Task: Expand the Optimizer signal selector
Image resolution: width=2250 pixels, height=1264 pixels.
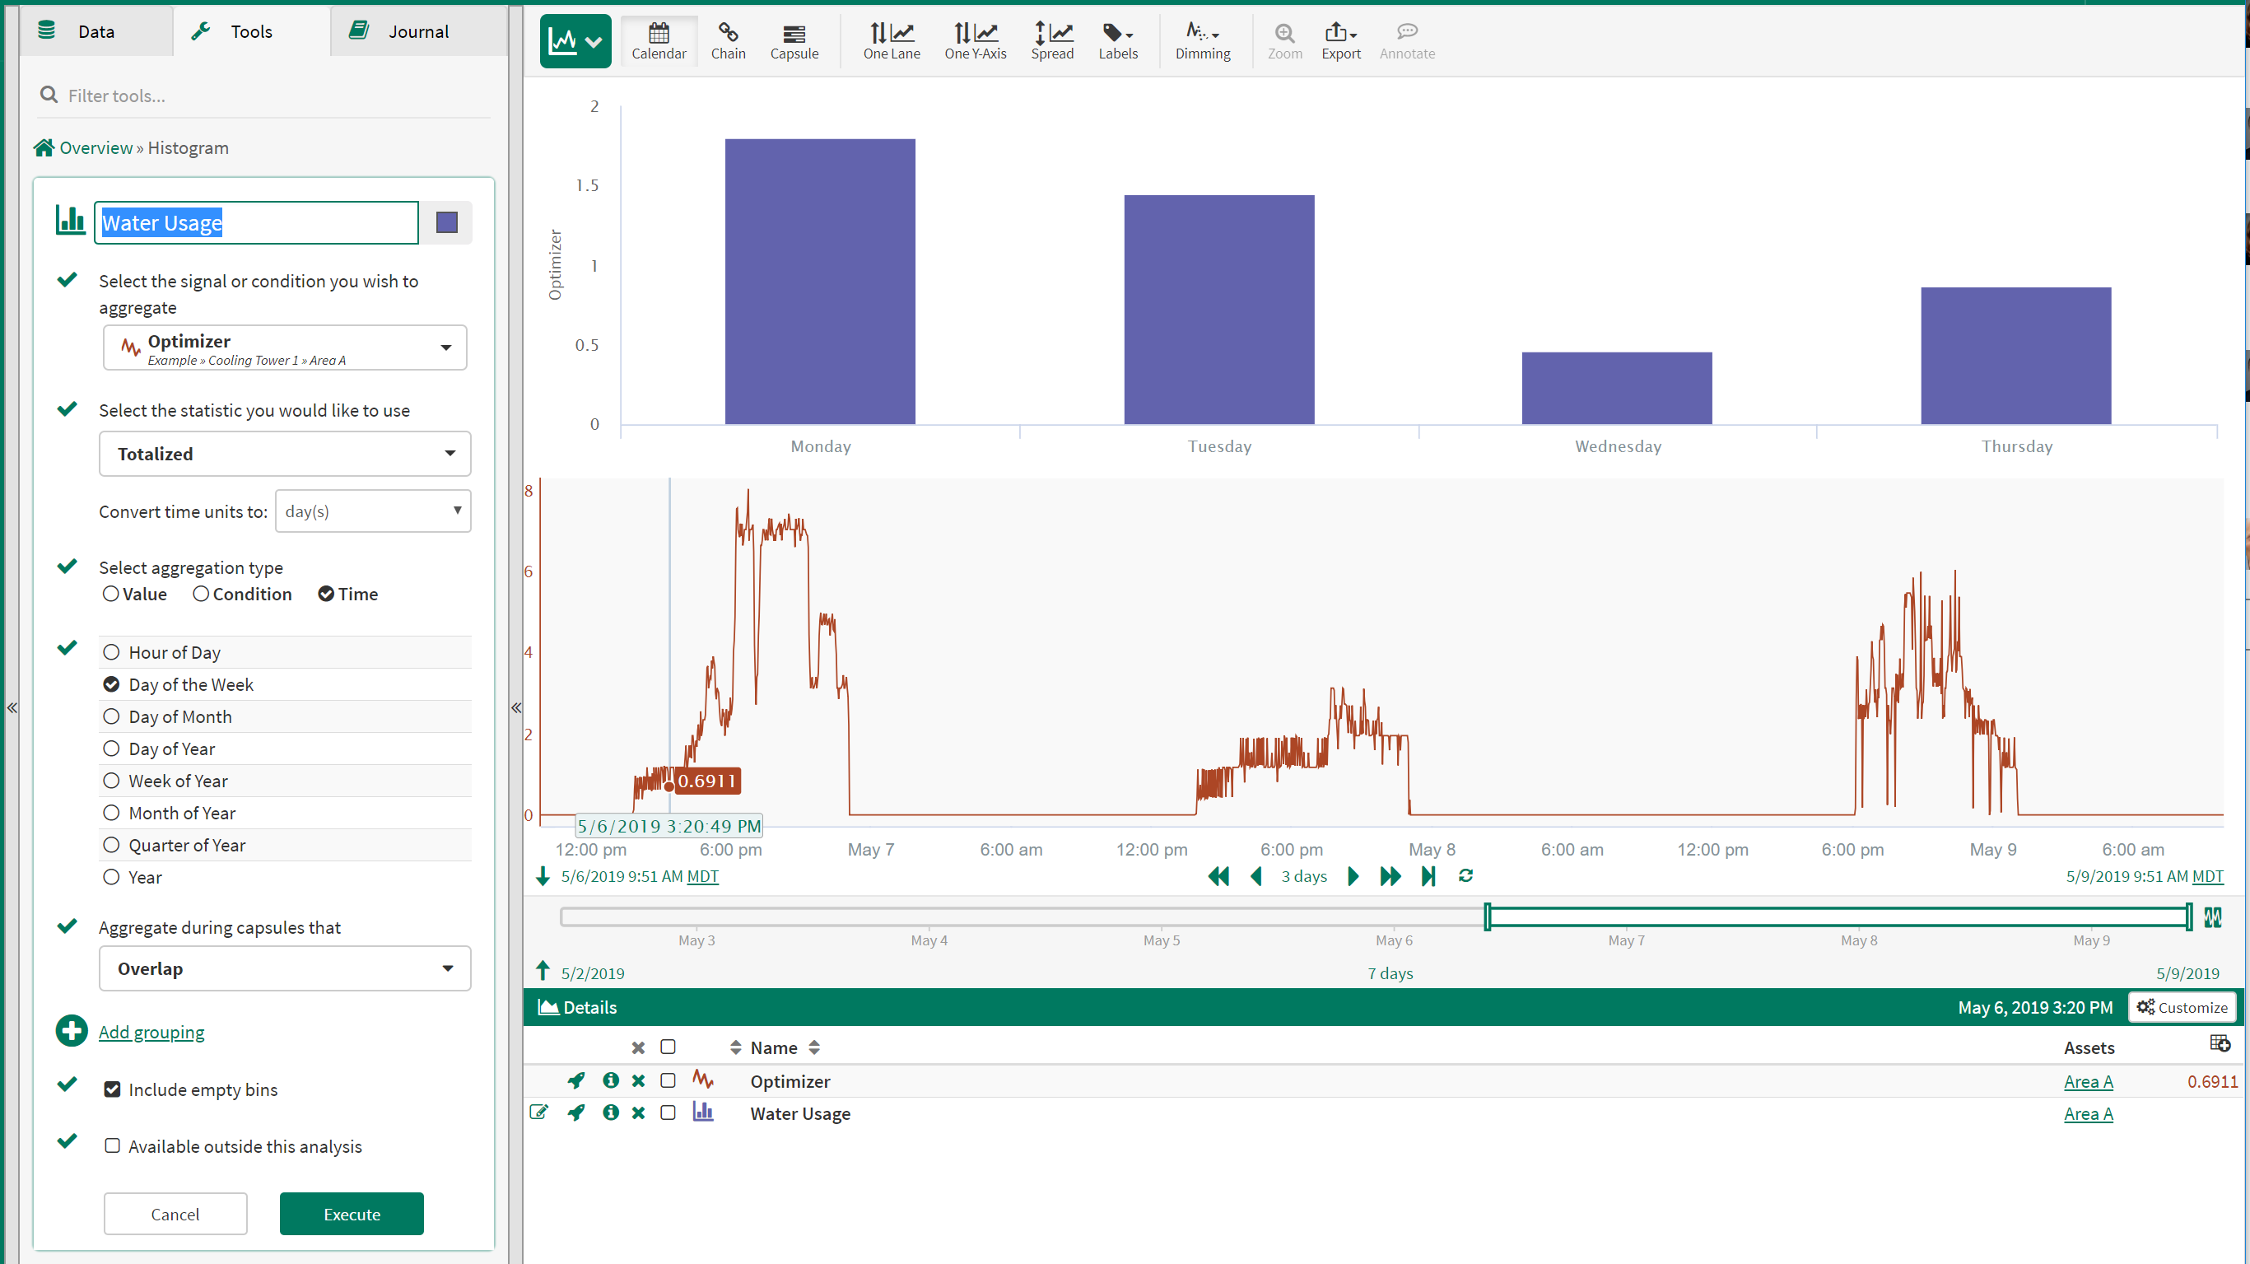Action: coord(285,347)
